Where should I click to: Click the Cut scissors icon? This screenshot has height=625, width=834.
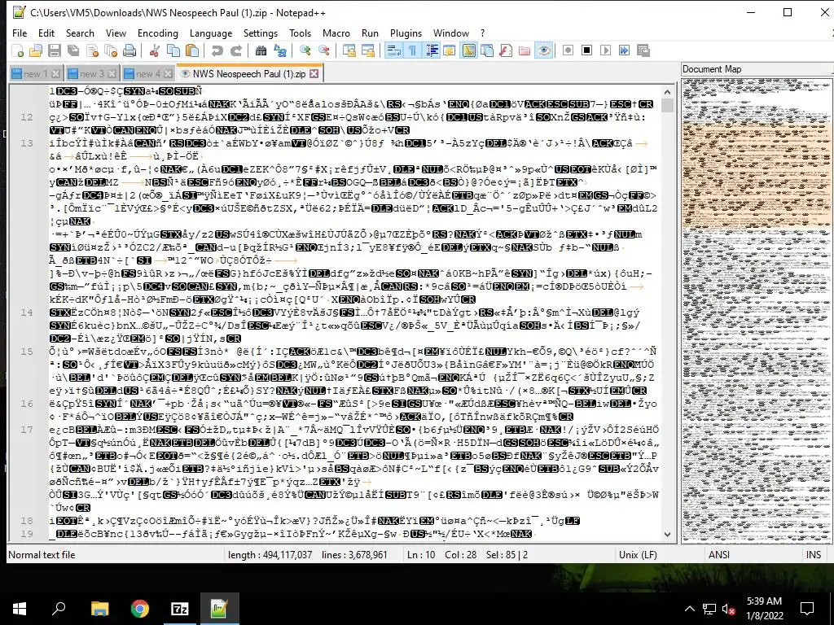coord(154,50)
